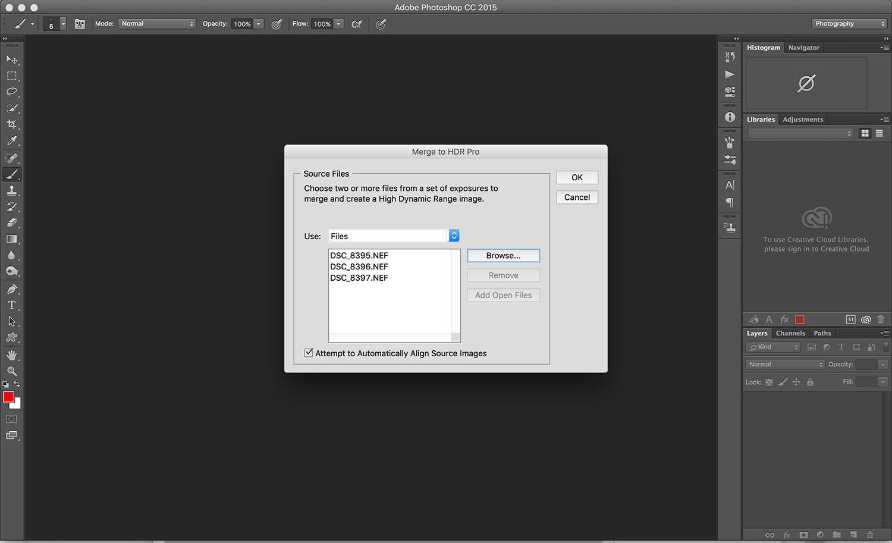This screenshot has width=892, height=543.
Task: Click OK in Merge to HDR Pro
Action: (577, 177)
